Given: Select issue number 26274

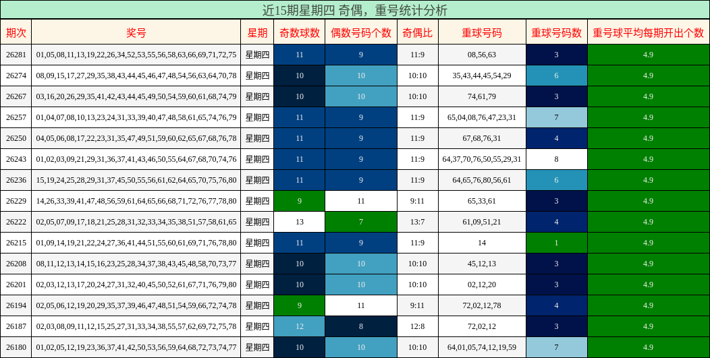Looking at the screenshot, I should (x=16, y=76).
